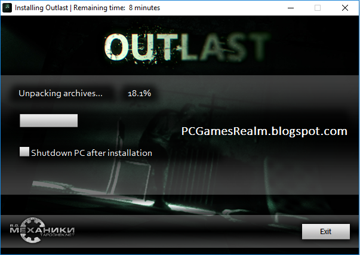Click the R.G. Mechanics gear logo

click(x=32, y=230)
